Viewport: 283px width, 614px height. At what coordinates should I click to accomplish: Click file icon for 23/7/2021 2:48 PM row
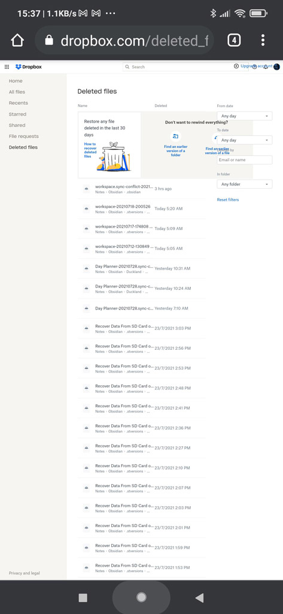click(87, 388)
